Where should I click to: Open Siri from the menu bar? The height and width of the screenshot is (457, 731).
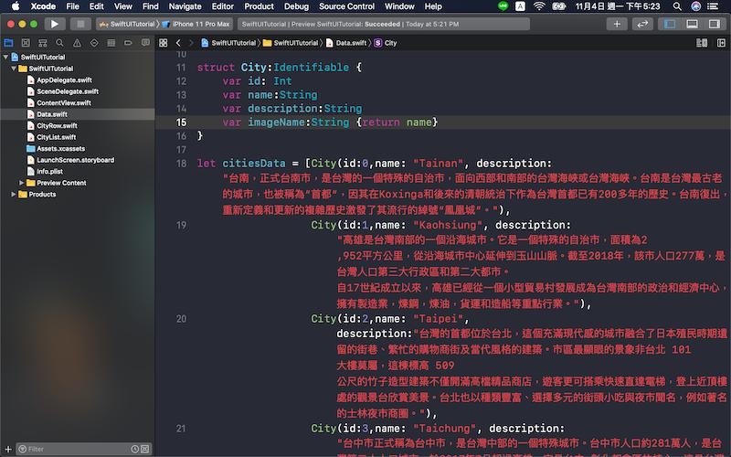pyautogui.click(x=696, y=6)
